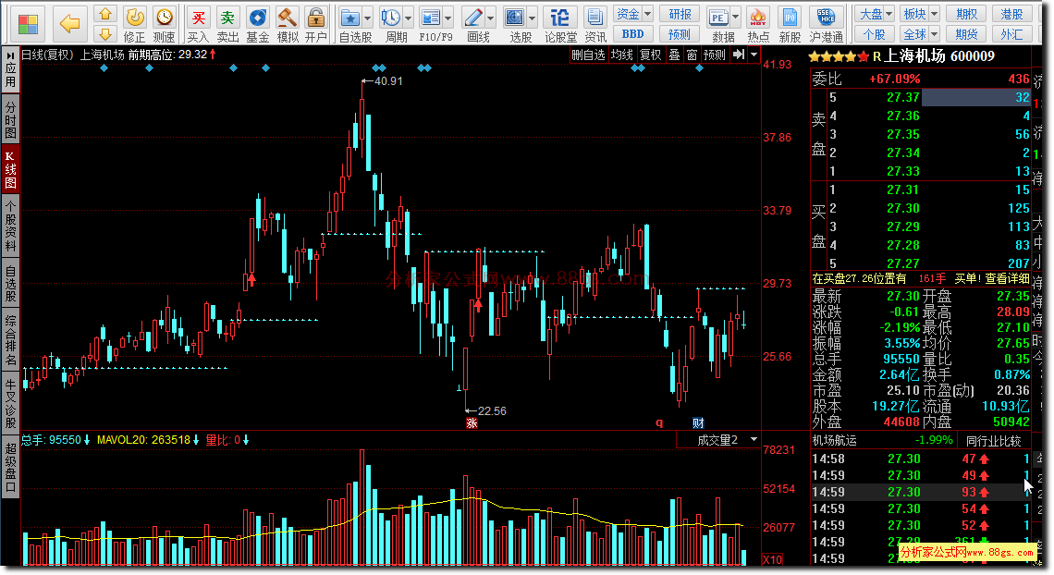Open the F10/F9 info icon

pyautogui.click(x=430, y=18)
